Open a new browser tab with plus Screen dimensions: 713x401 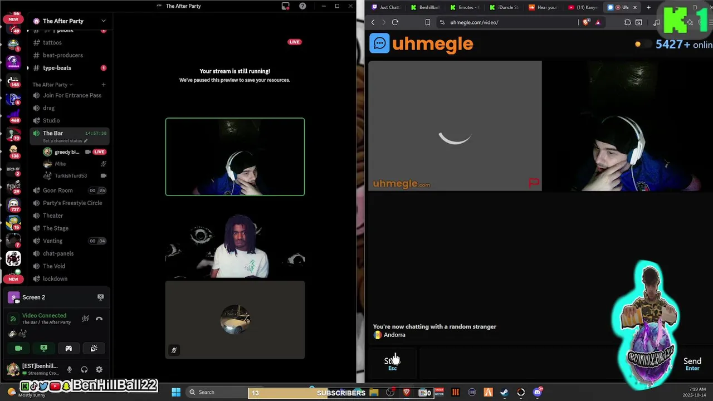(648, 7)
